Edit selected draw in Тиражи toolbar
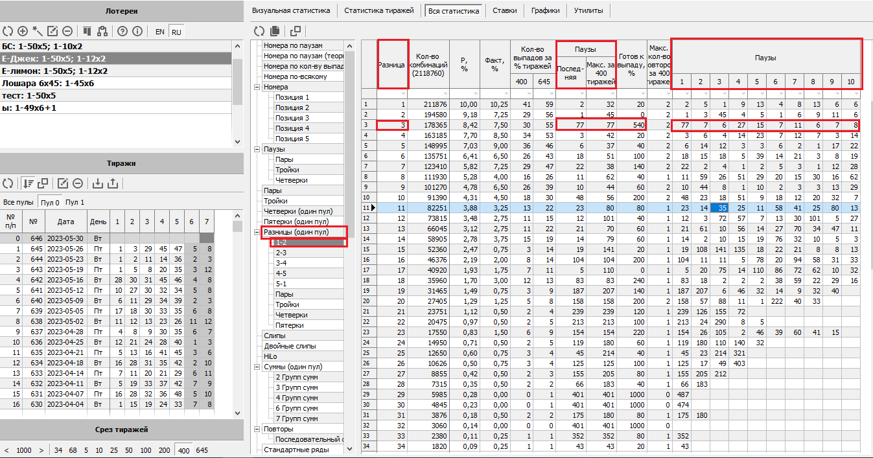 [x=63, y=183]
